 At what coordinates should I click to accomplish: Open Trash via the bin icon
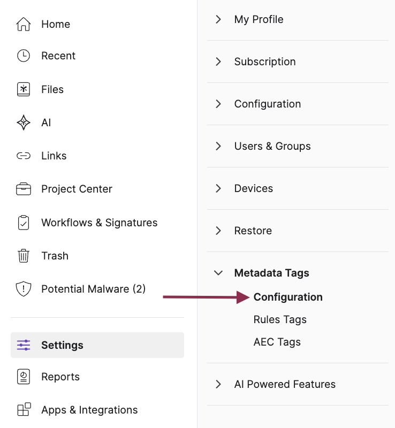24,256
